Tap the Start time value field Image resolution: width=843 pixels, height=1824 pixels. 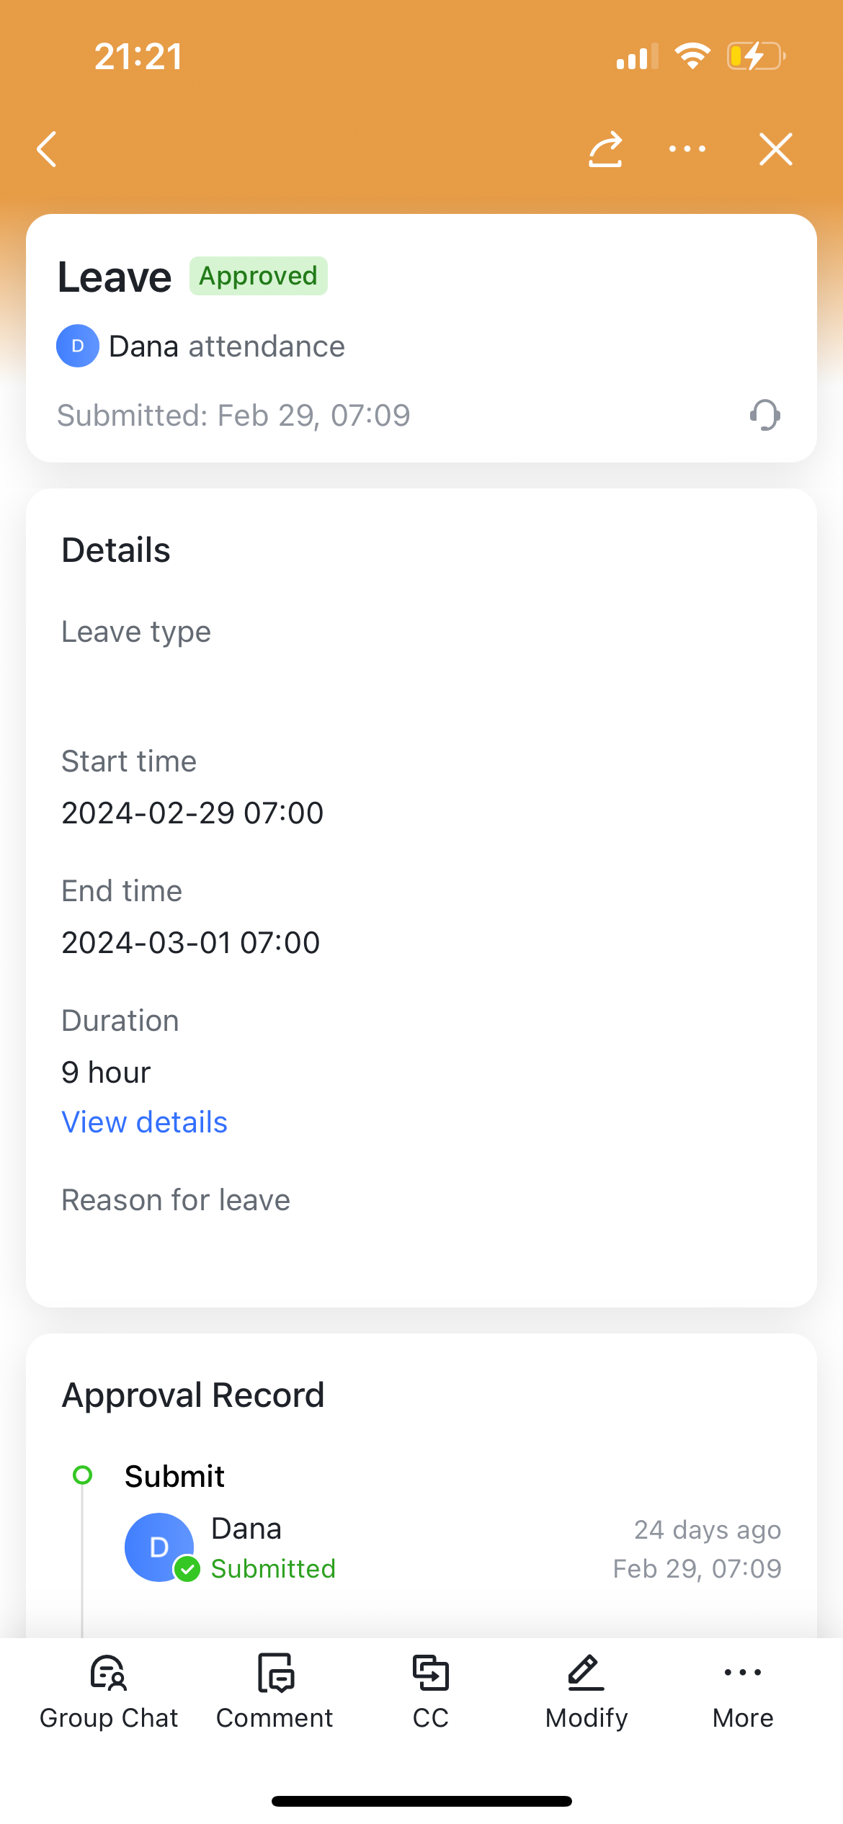[x=192, y=813]
